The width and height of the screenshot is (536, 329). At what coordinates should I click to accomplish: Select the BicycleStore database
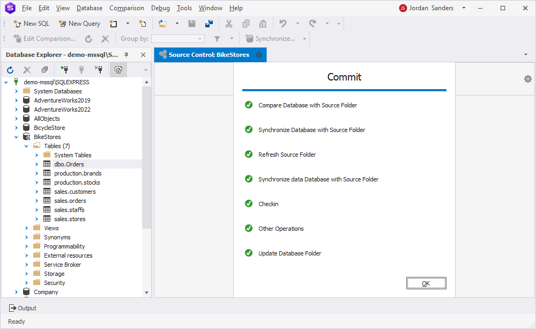pyautogui.click(x=49, y=128)
